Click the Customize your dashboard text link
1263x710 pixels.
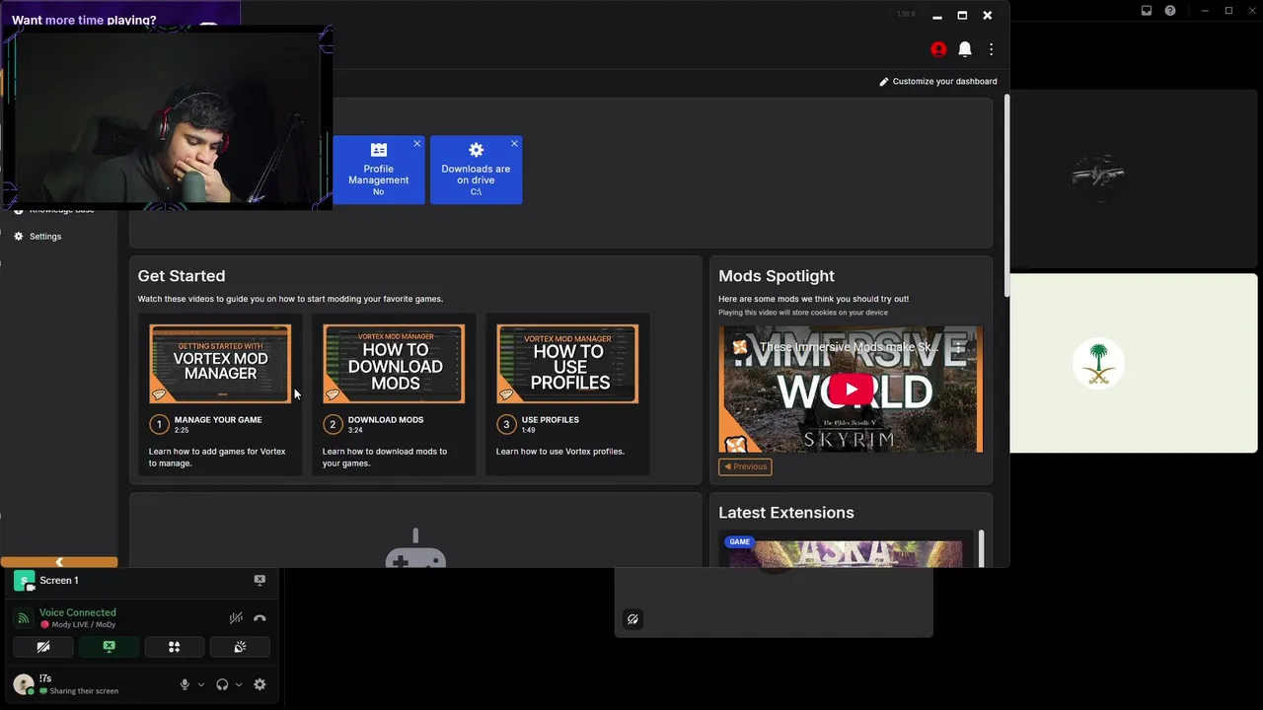[x=944, y=82]
